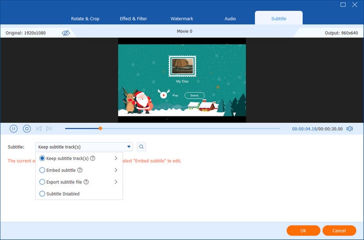This screenshot has width=364, height=240.
Task: Pause the video playback
Action: [x=14, y=128]
